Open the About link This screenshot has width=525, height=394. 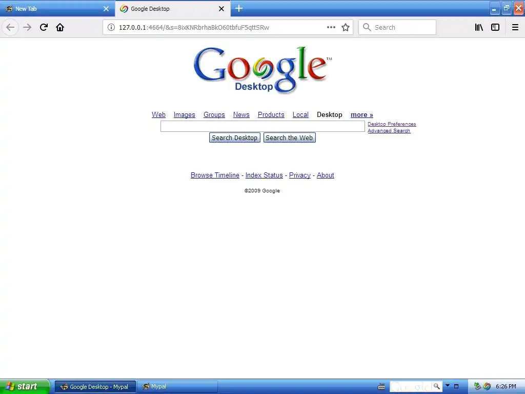(x=326, y=175)
